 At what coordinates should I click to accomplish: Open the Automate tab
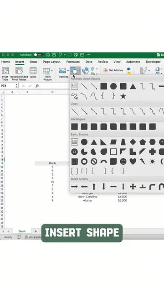133,62
